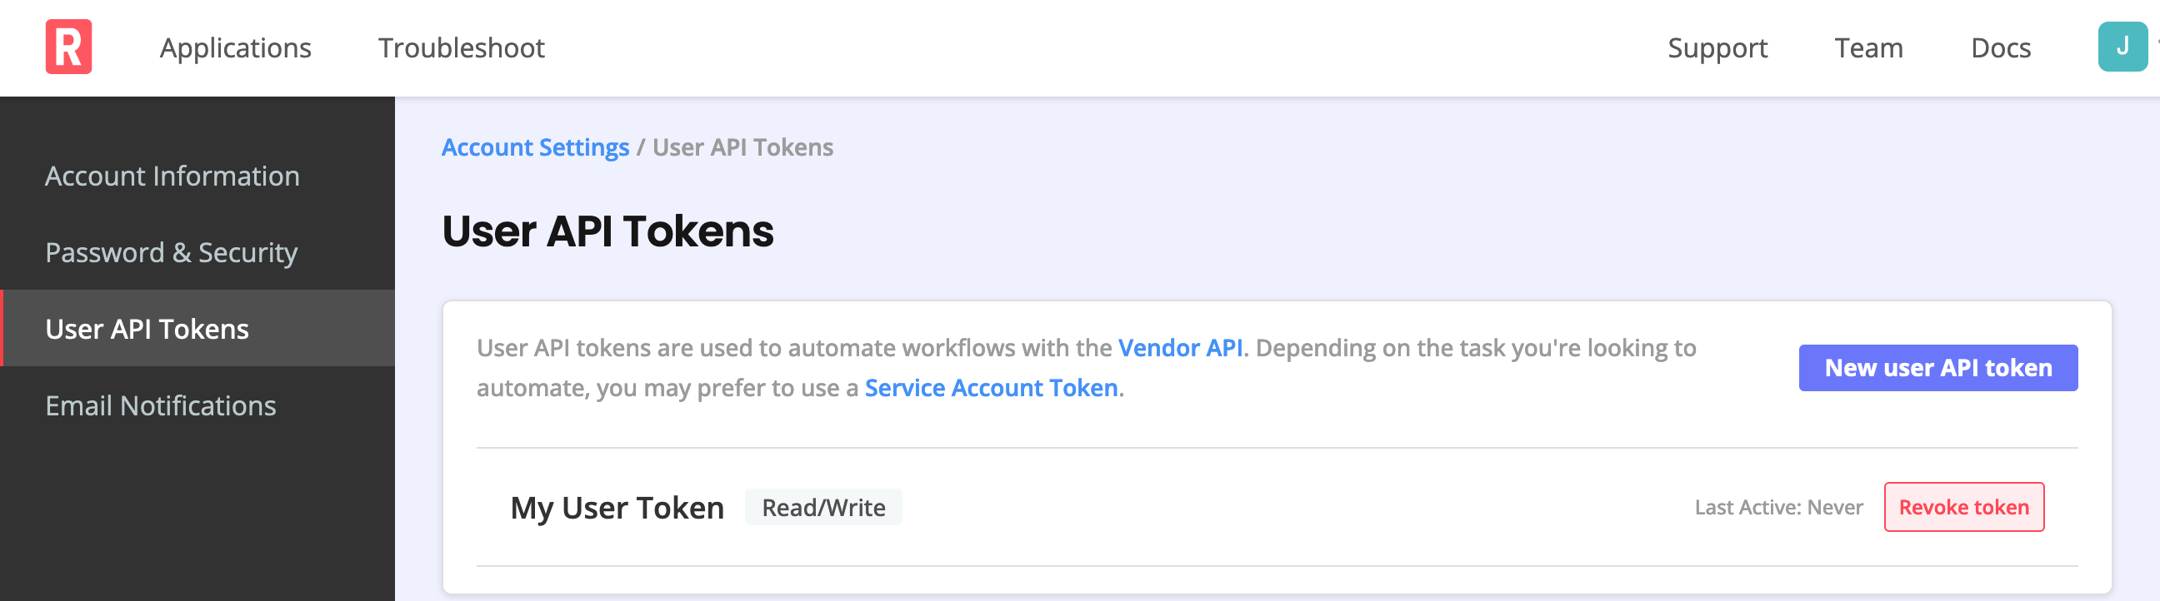Click the red R logo icon
This screenshot has width=2160, height=601.
69,47
